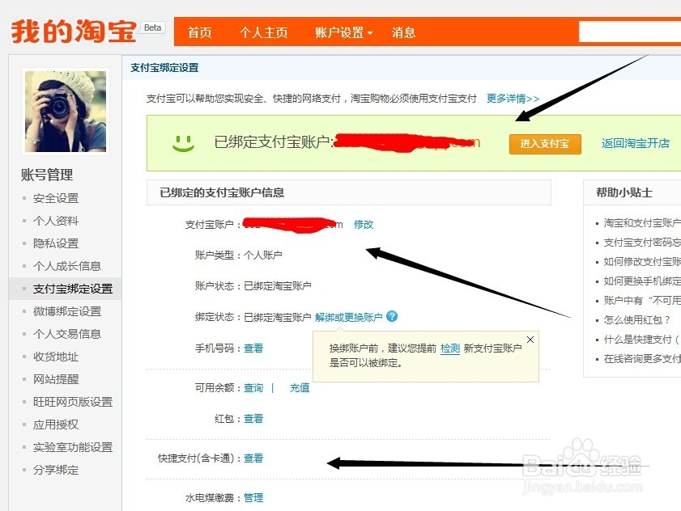Close the tooltip with the X icon
This screenshot has width=681, height=511.
click(530, 340)
